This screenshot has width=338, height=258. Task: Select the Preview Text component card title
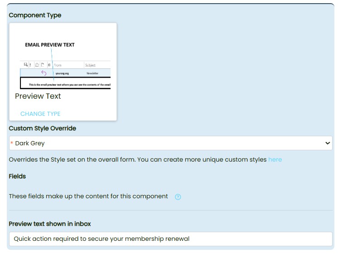click(38, 96)
